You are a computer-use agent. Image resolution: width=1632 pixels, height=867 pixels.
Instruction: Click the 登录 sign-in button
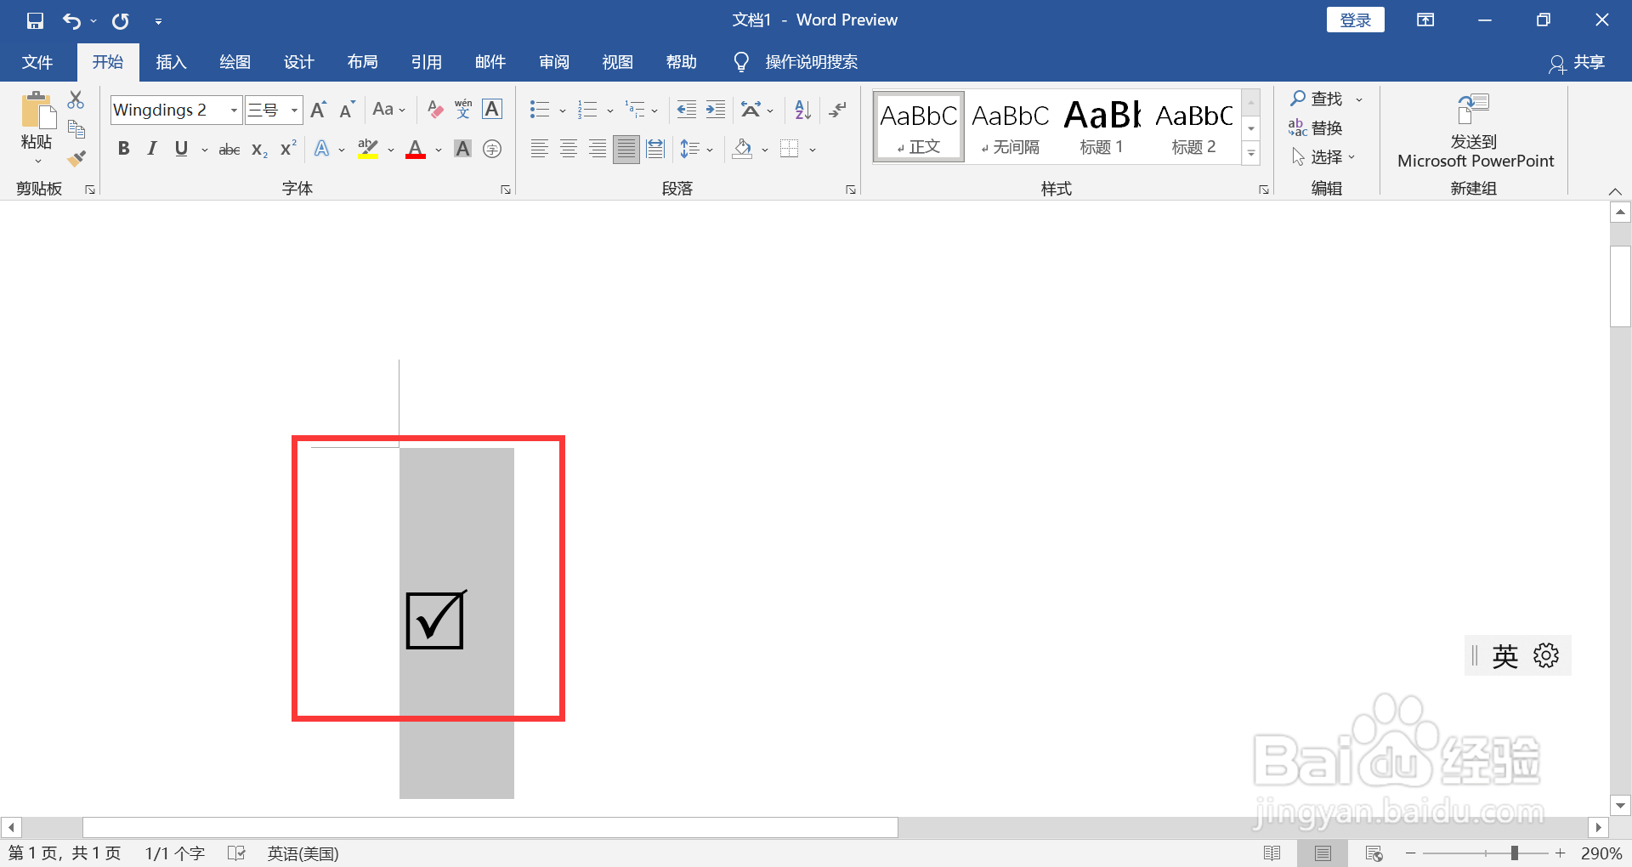coord(1356,20)
